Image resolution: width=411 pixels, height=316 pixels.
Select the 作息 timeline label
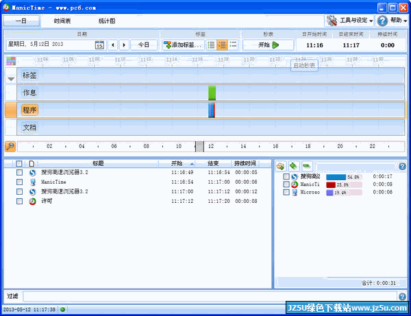(29, 93)
